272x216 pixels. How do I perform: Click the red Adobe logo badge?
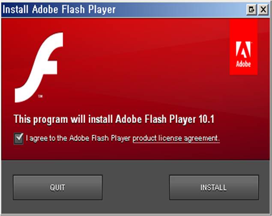click(243, 47)
